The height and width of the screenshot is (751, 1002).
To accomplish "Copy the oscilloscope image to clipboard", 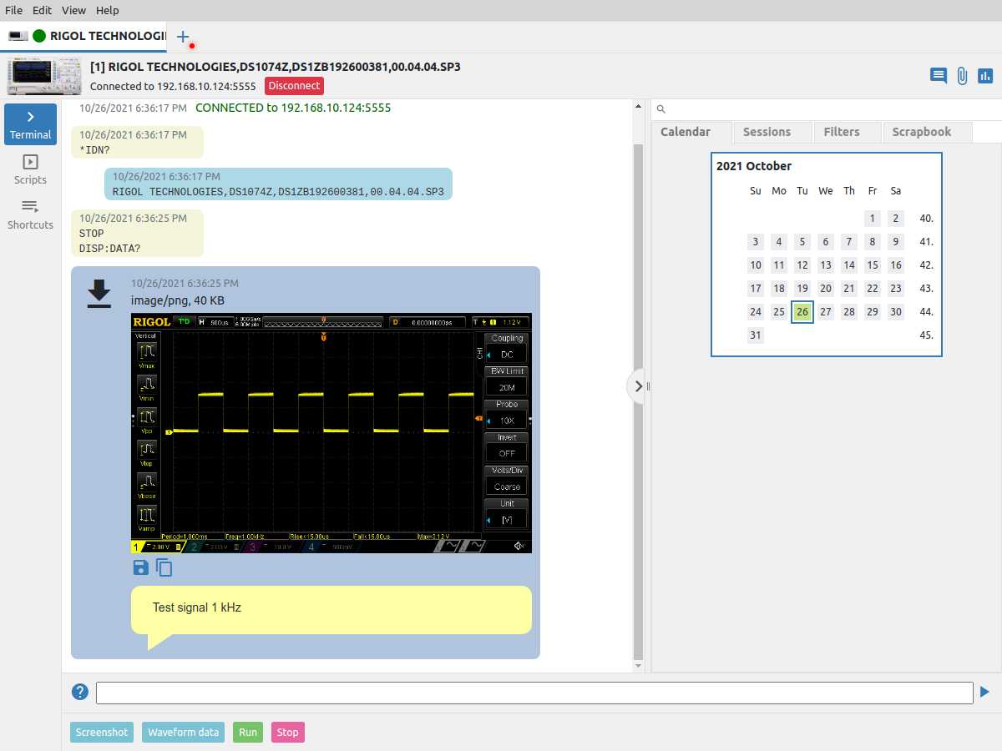I will point(164,568).
